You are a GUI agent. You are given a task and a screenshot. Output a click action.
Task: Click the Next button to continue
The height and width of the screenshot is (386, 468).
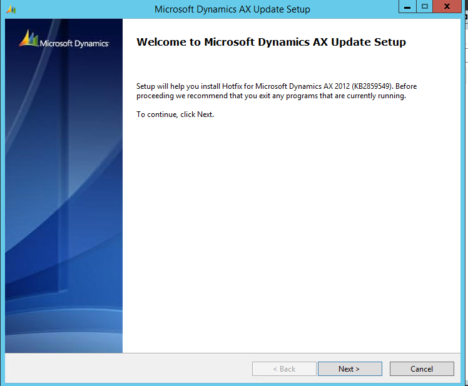coord(350,368)
